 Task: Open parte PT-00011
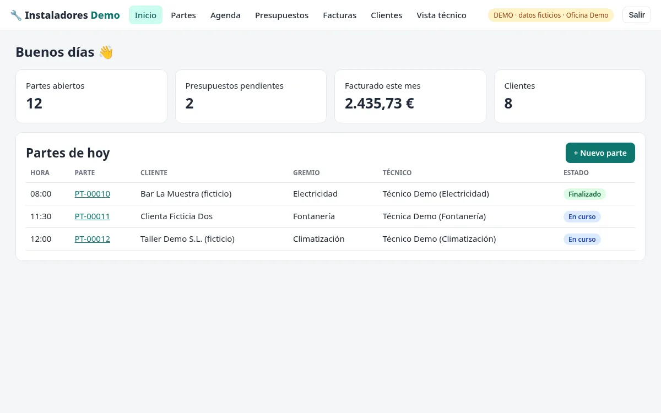point(93,216)
